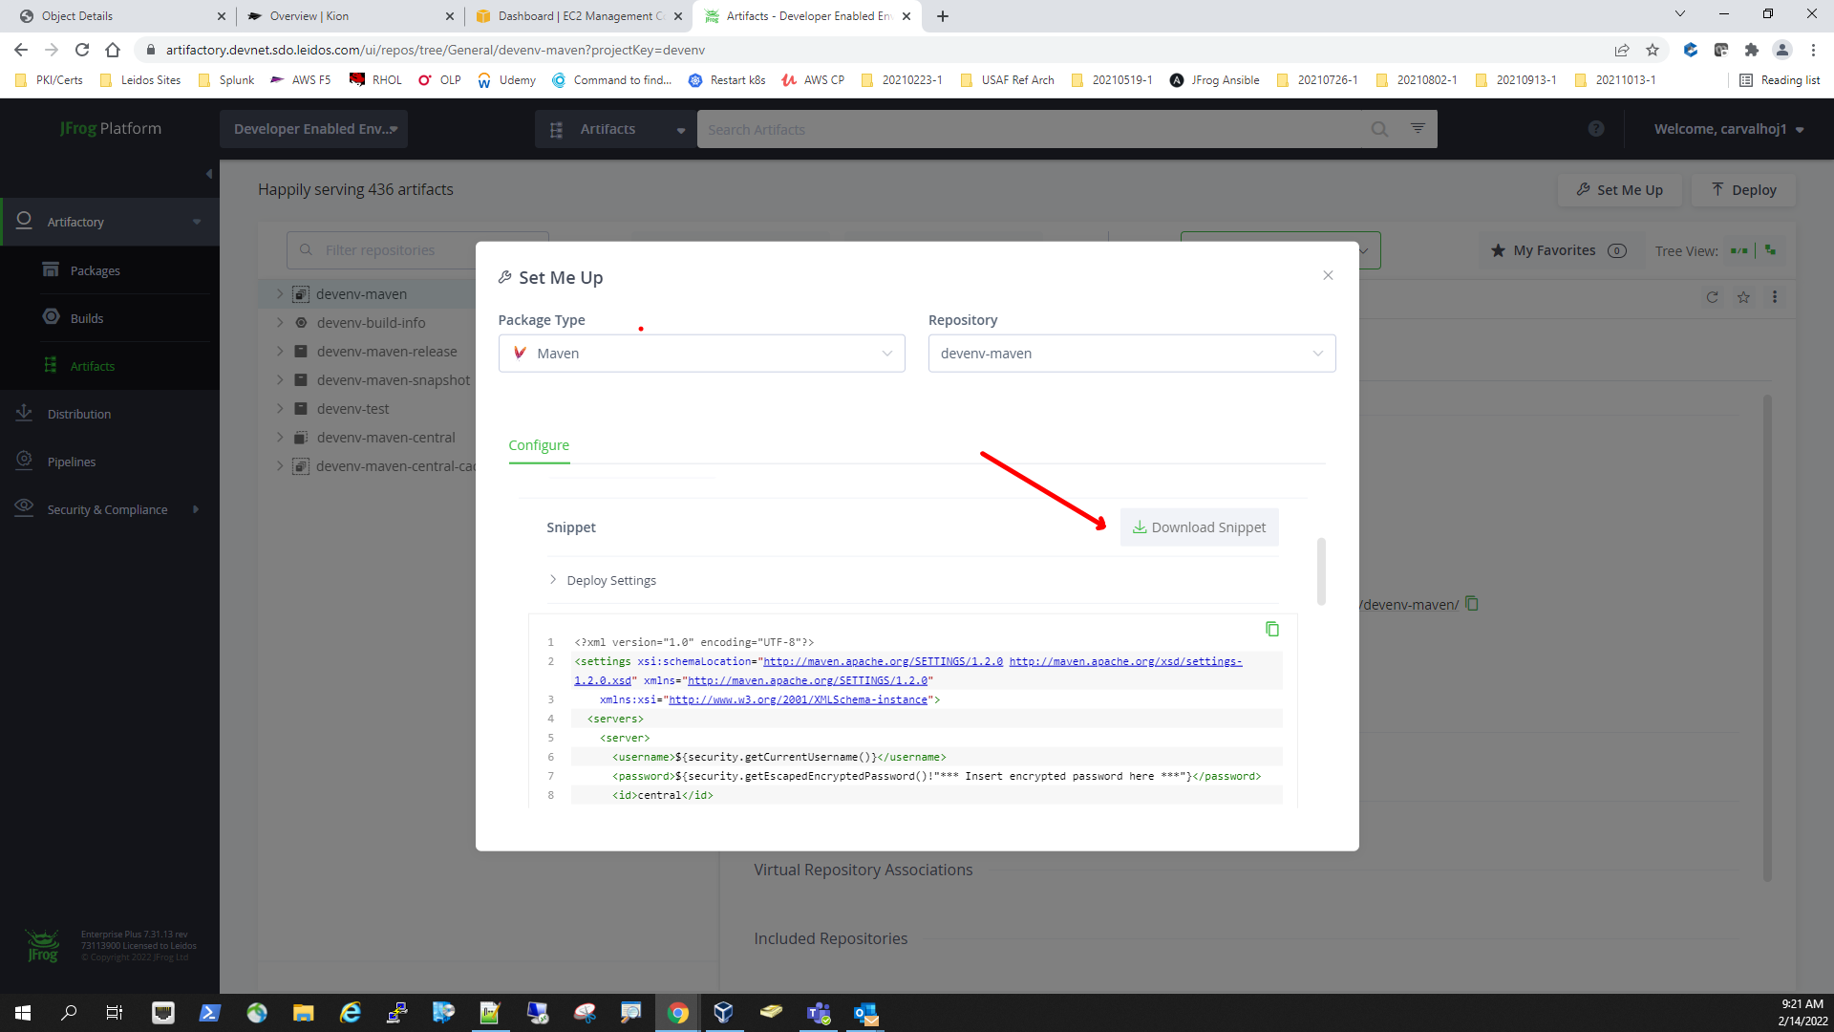Refresh the repository view
Image resolution: width=1834 pixels, height=1032 pixels.
coord(1712,297)
